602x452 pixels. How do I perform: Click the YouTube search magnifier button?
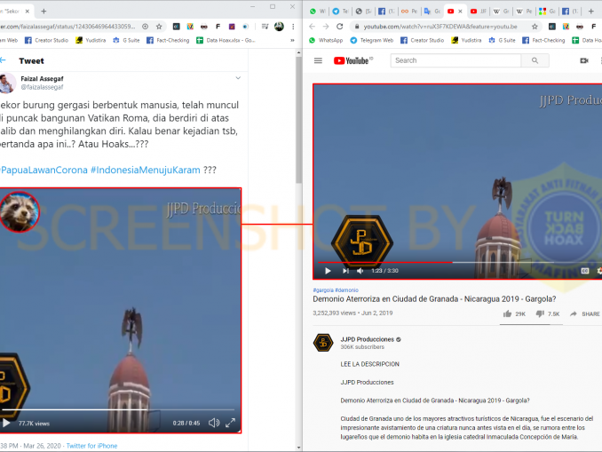[535, 60]
